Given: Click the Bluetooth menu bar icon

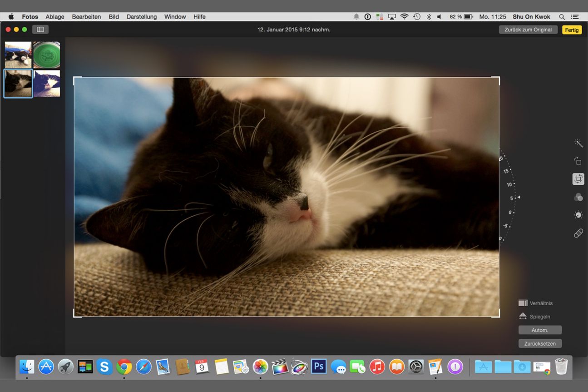Looking at the screenshot, I should click(x=429, y=17).
